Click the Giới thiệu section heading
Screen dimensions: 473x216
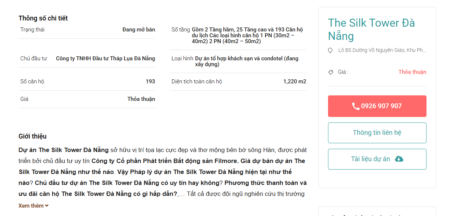[33, 136]
